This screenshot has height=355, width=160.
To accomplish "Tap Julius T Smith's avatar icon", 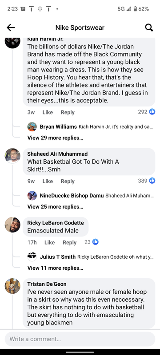I will click(32, 256).
